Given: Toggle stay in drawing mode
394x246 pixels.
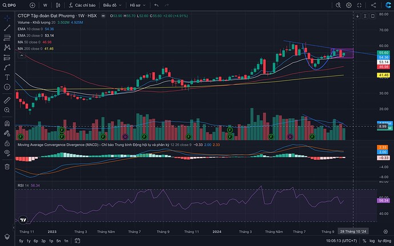Looking at the screenshot, I should (x=7, y=133).
